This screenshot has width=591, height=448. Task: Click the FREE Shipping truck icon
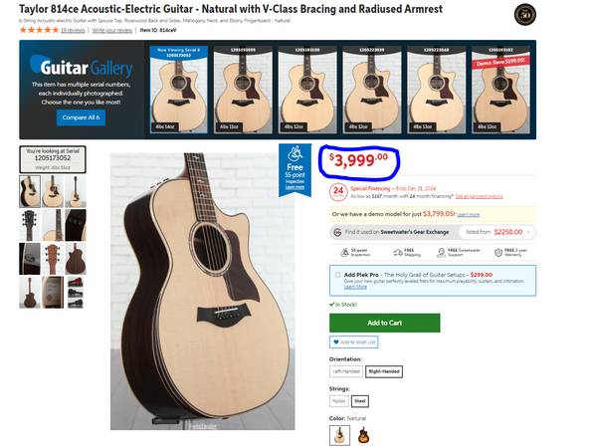pyautogui.click(x=398, y=252)
